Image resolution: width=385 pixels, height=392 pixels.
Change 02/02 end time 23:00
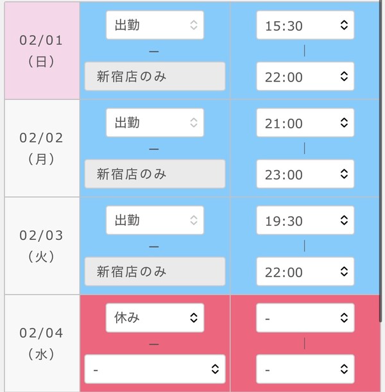(305, 174)
